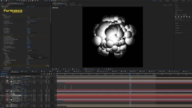
Task: Click the timeline layer search field
Action: pos(24,74)
